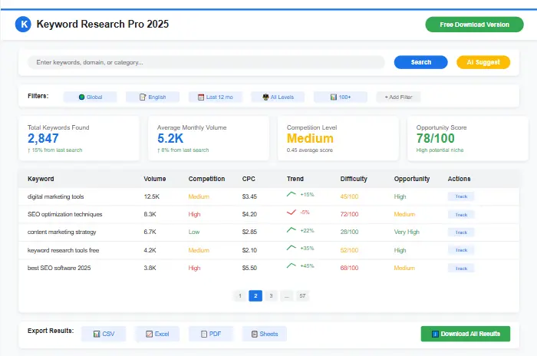This screenshot has height=356, width=537.
Task: Open the All Levels filter
Action: pyautogui.click(x=278, y=97)
